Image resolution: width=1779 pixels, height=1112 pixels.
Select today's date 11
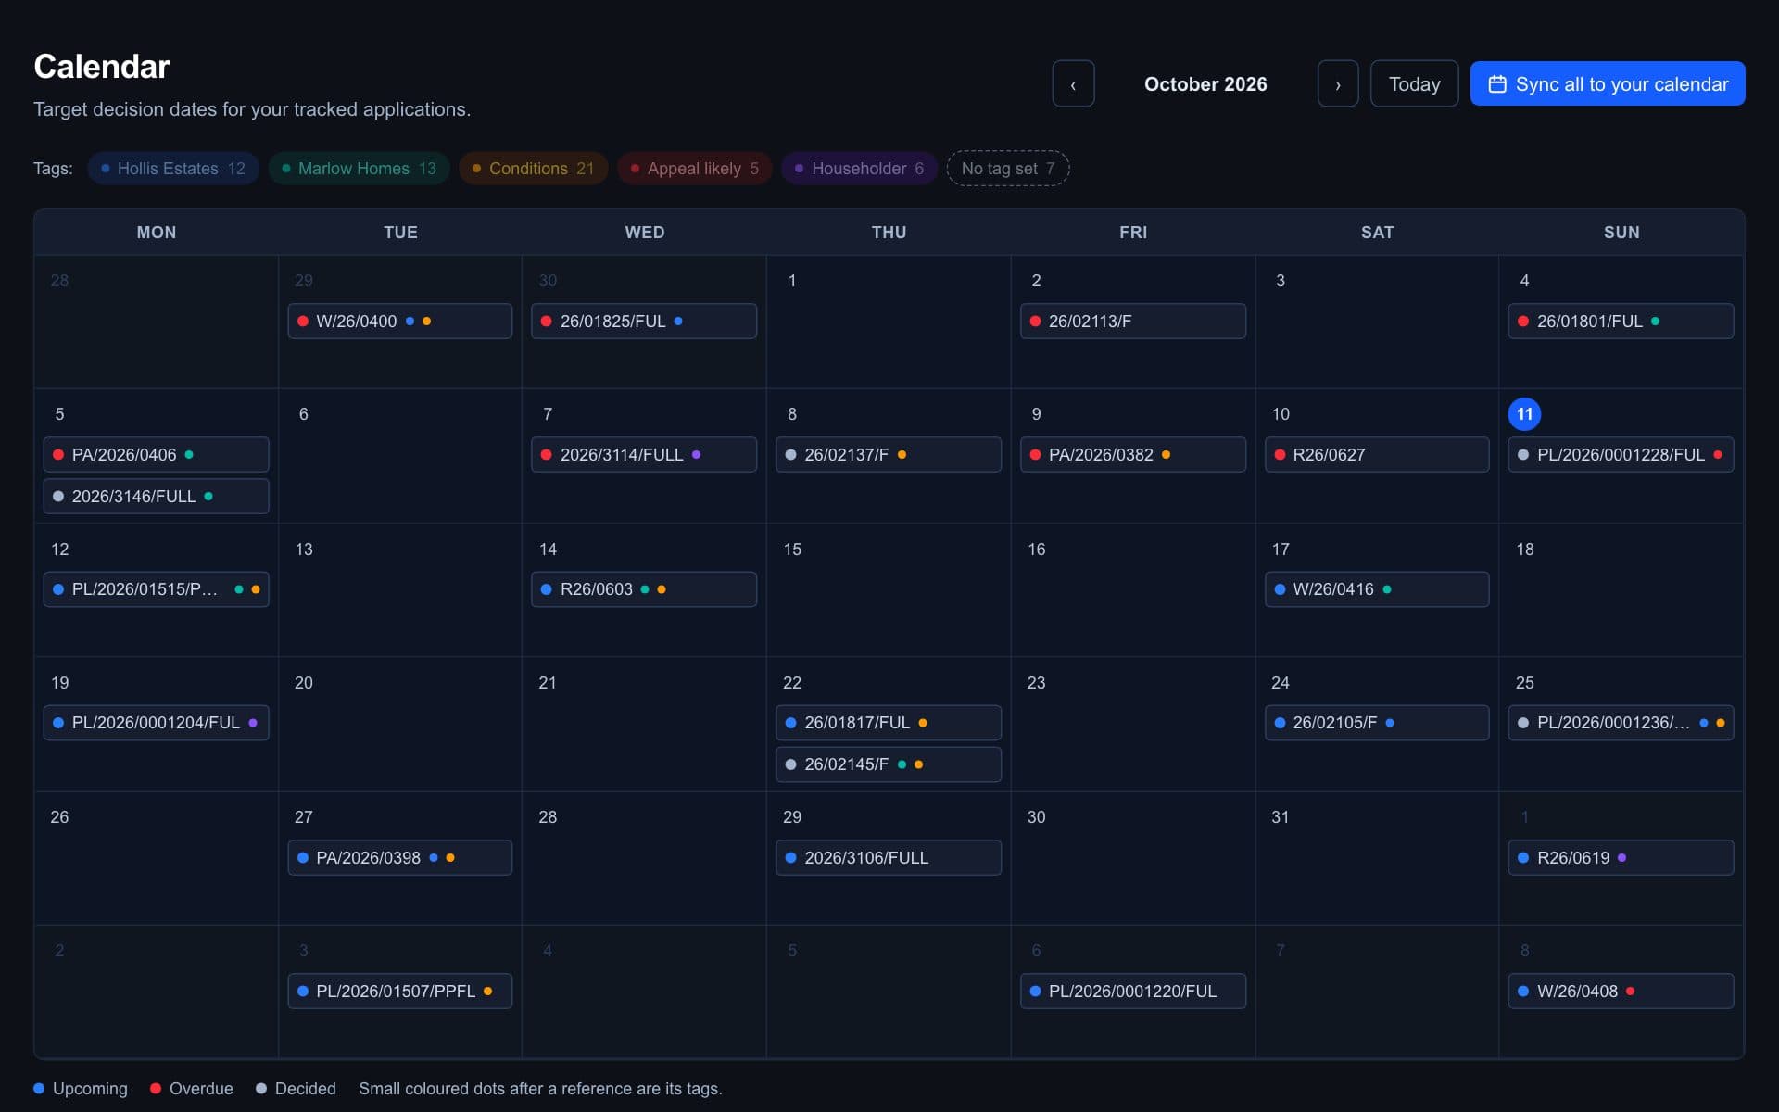pyautogui.click(x=1524, y=414)
